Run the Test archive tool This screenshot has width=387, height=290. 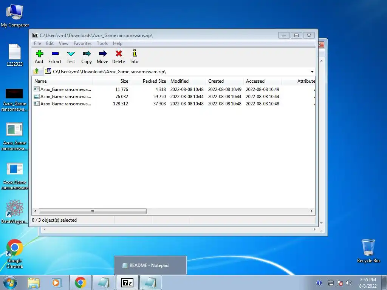click(x=71, y=57)
